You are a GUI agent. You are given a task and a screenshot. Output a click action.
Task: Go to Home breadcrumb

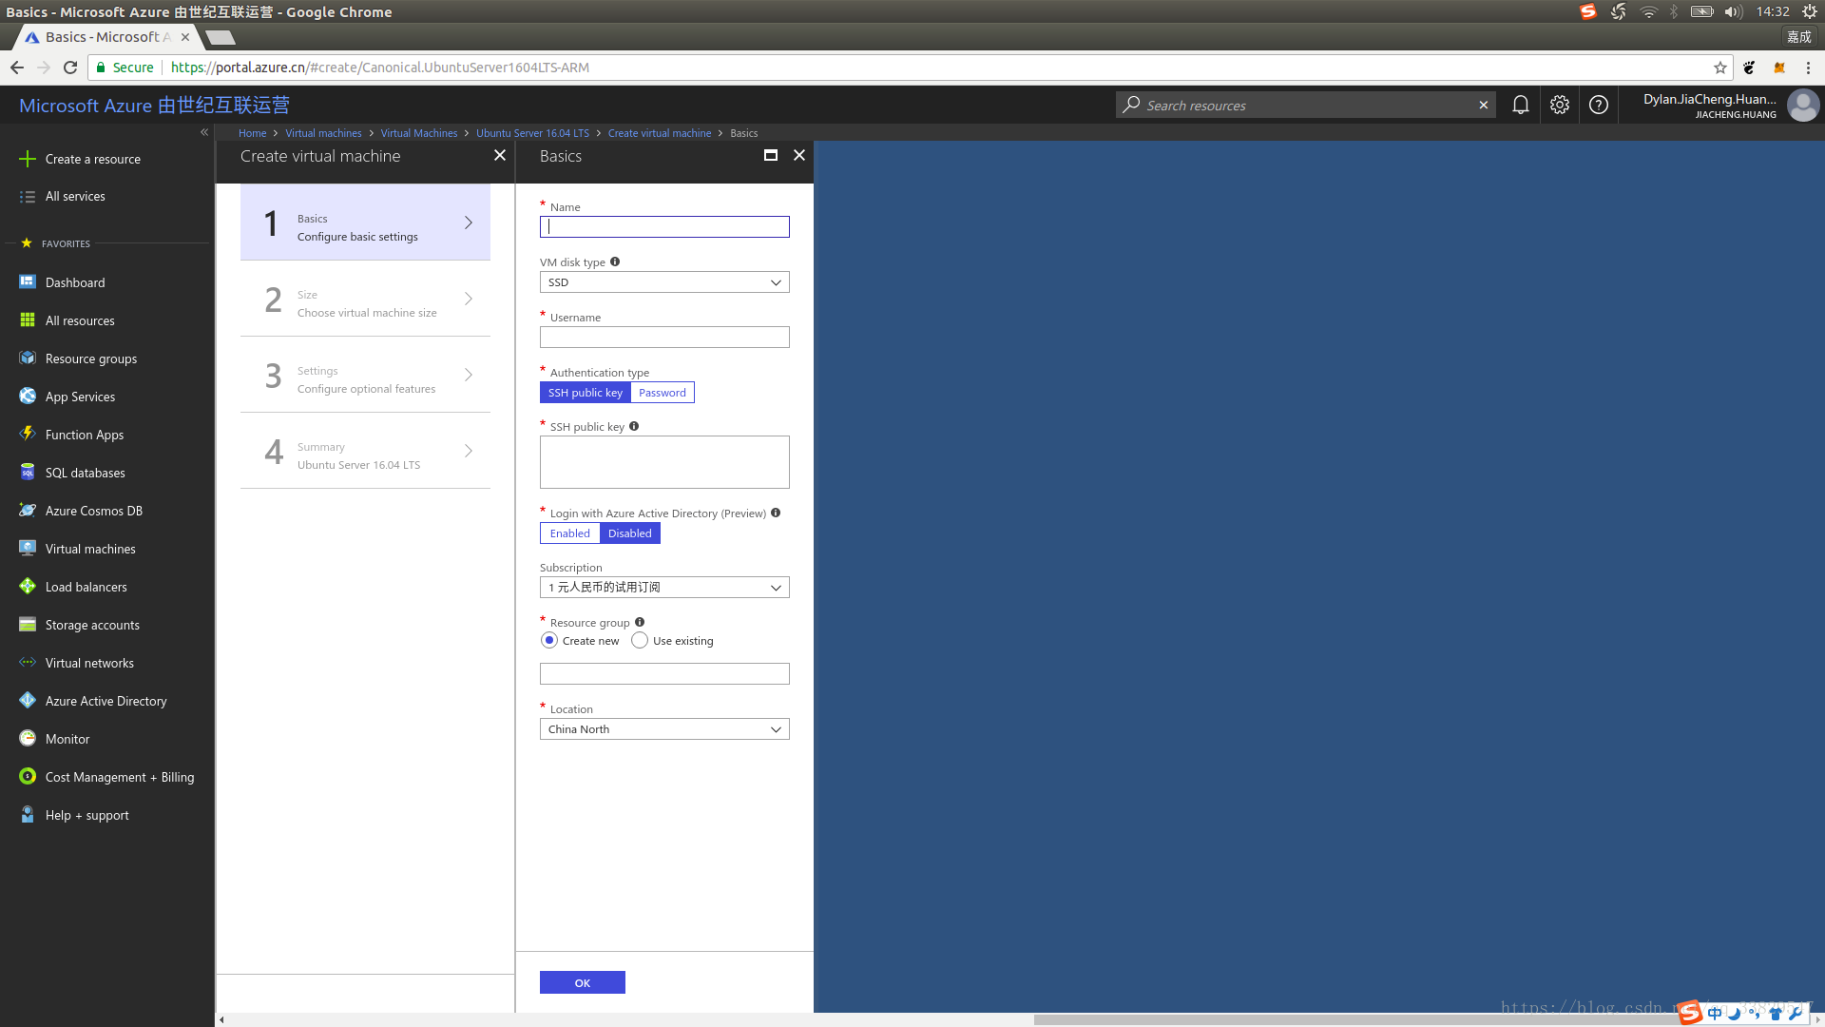coord(252,133)
